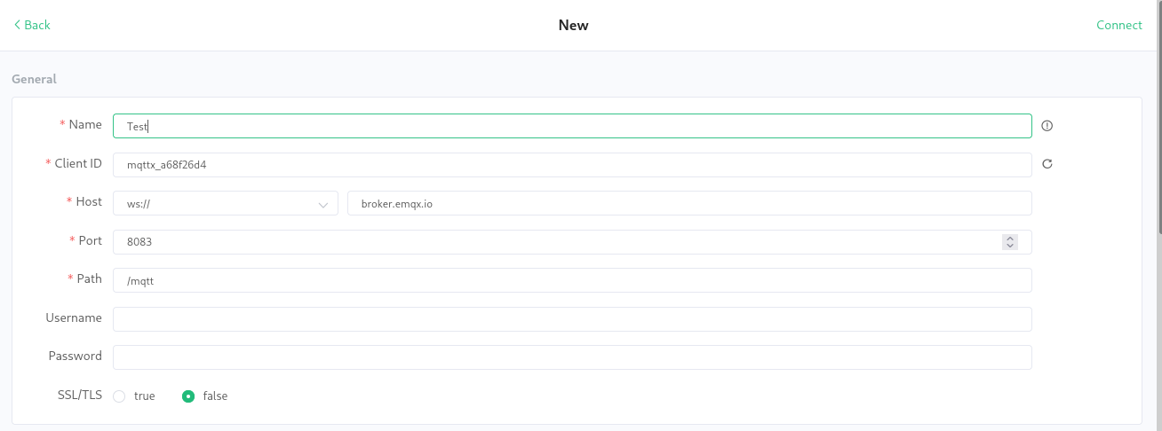Click the empty Password field
Viewport: 1162px width, 431px height.
pyautogui.click(x=572, y=357)
